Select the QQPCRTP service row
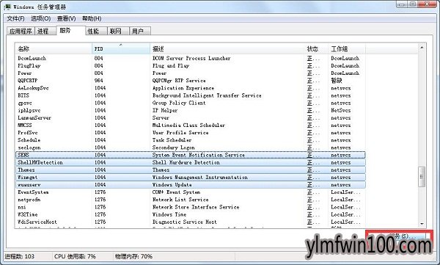The image size is (440, 265). [x=190, y=81]
